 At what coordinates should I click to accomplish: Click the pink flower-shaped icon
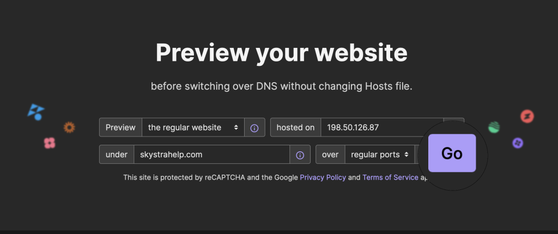point(50,143)
